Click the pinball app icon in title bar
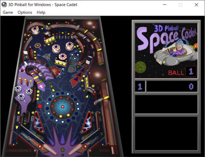The image size is (205, 157). coord(4,4)
